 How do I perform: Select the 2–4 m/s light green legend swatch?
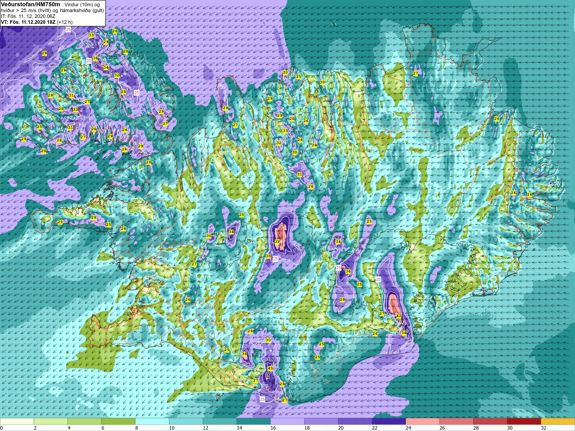click(x=51, y=422)
